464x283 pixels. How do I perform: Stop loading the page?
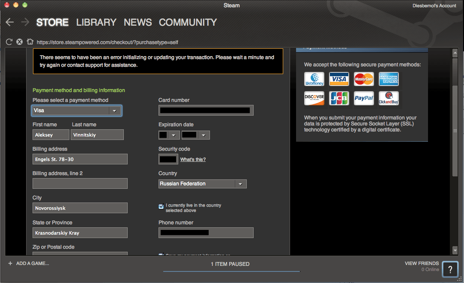(20, 42)
